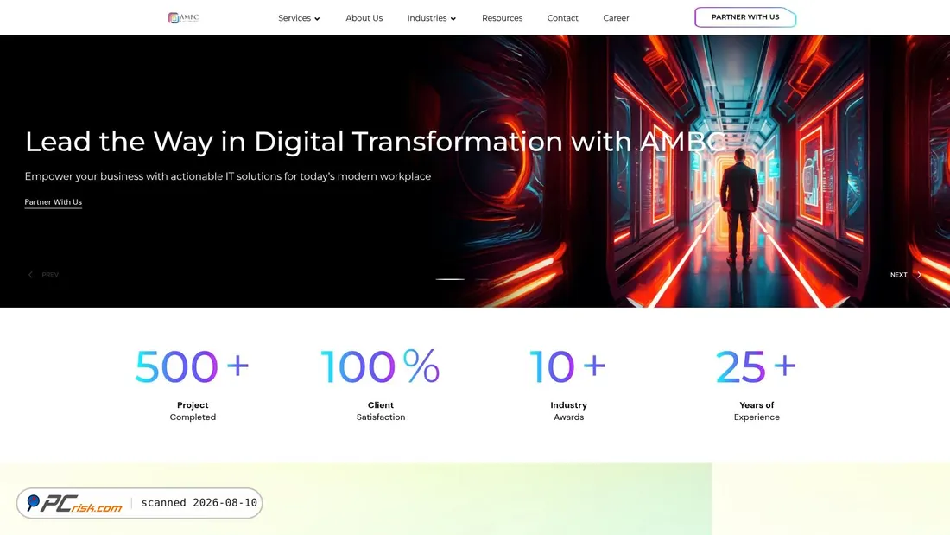Image resolution: width=950 pixels, height=535 pixels.
Task: Open the Contact page
Action: (x=563, y=18)
